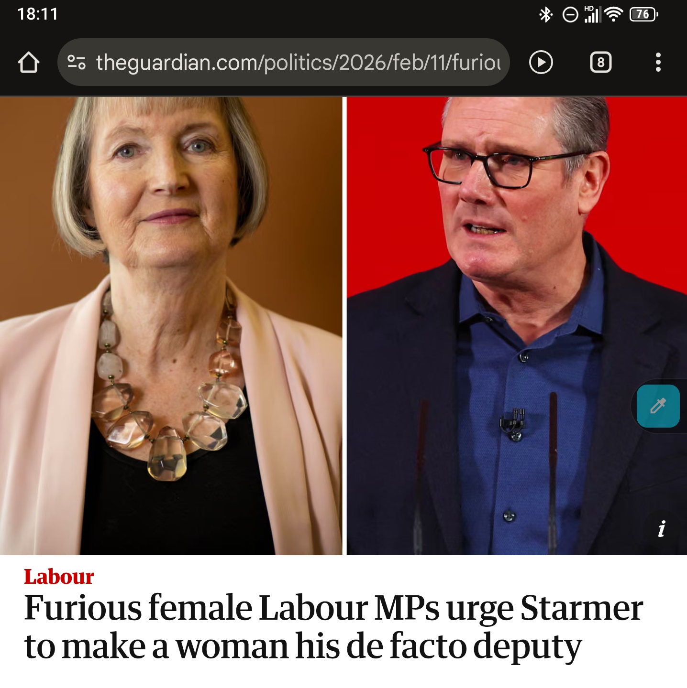Open the 'Furious female Labour MPs' headline
Viewport: 687px width, 688px height.
tap(333, 627)
